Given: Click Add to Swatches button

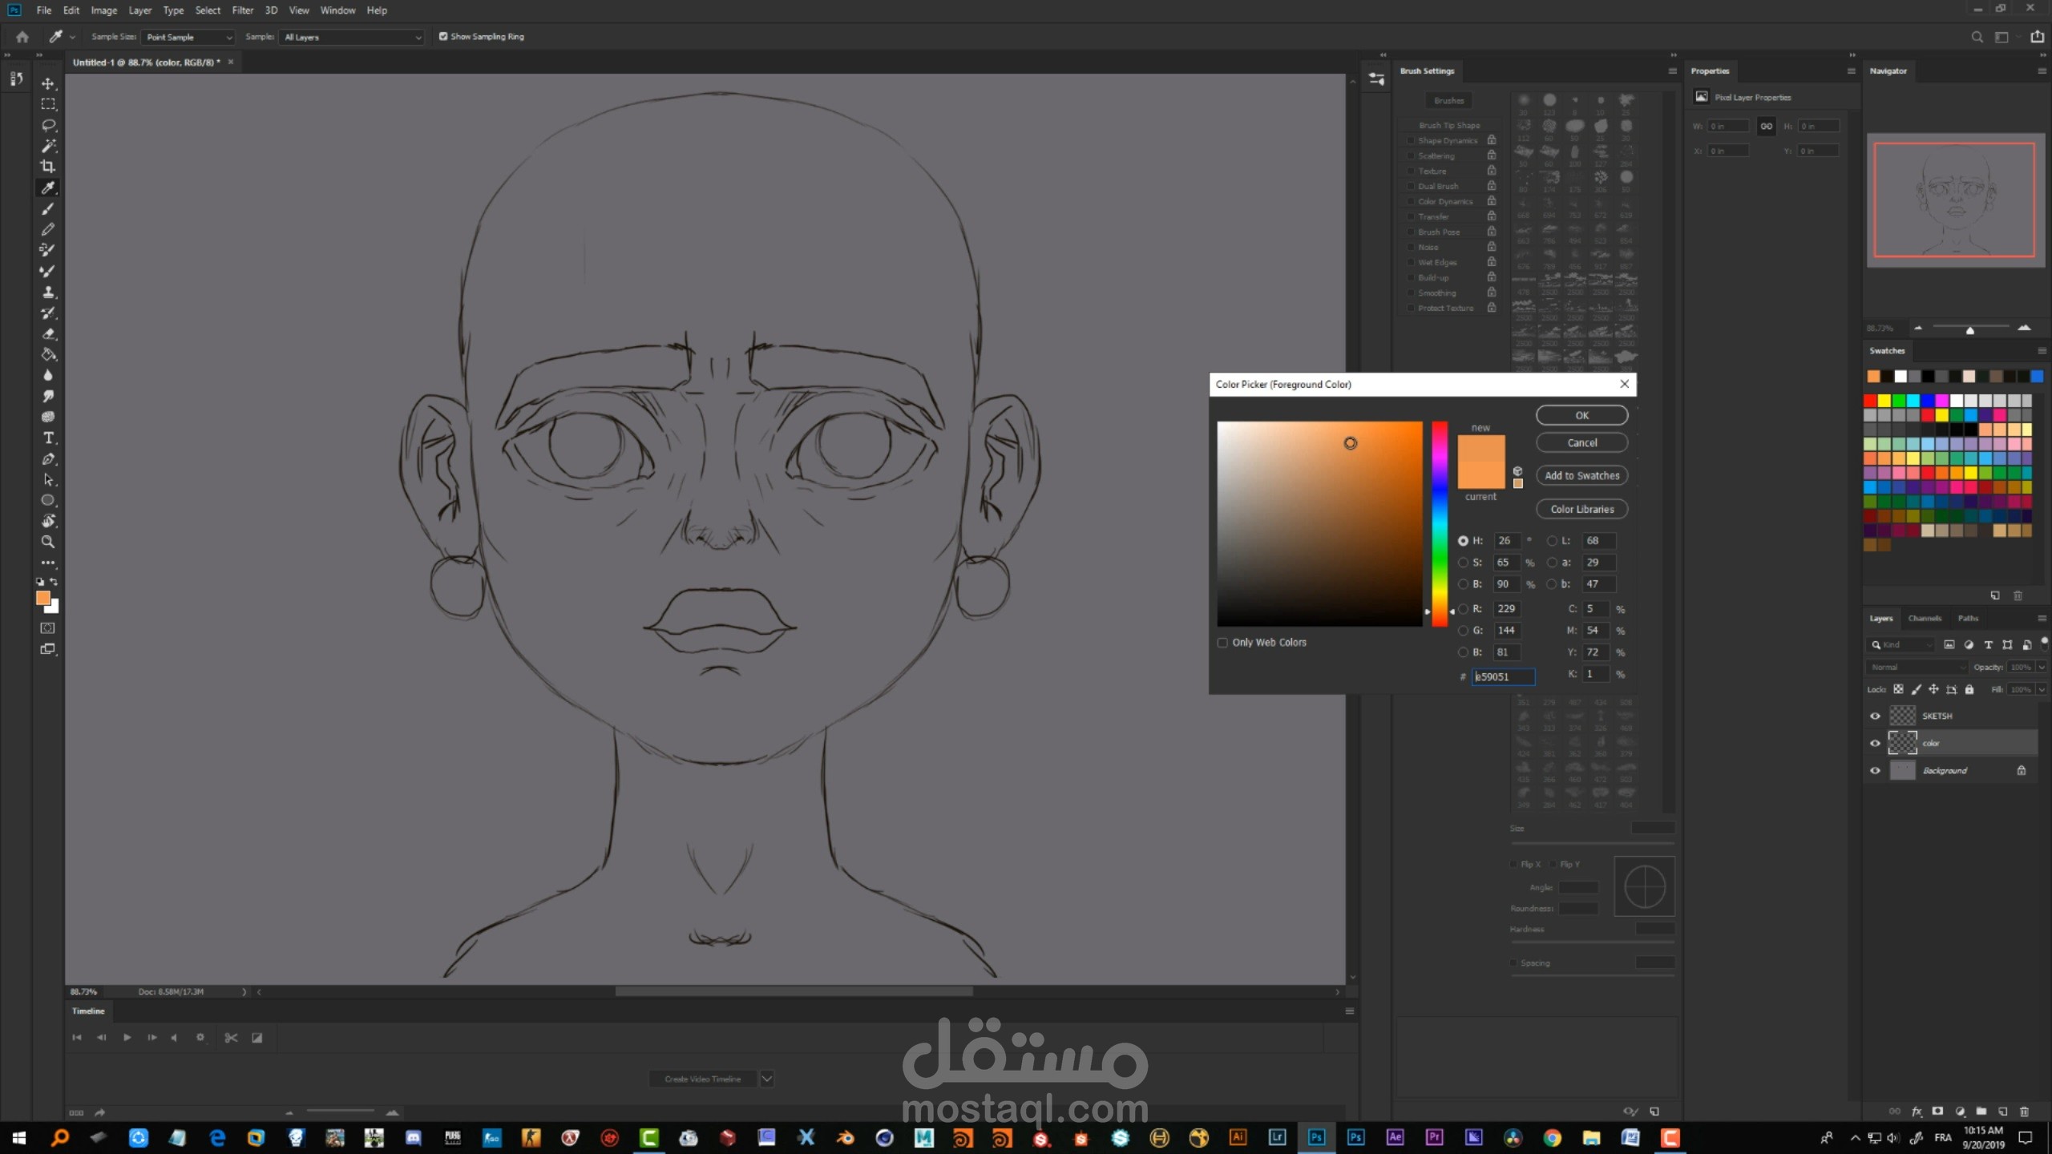Looking at the screenshot, I should pyautogui.click(x=1581, y=475).
